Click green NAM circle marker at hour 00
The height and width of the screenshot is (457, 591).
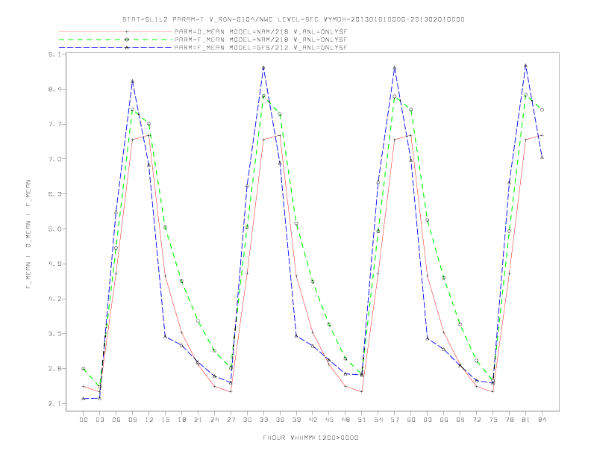click(84, 368)
